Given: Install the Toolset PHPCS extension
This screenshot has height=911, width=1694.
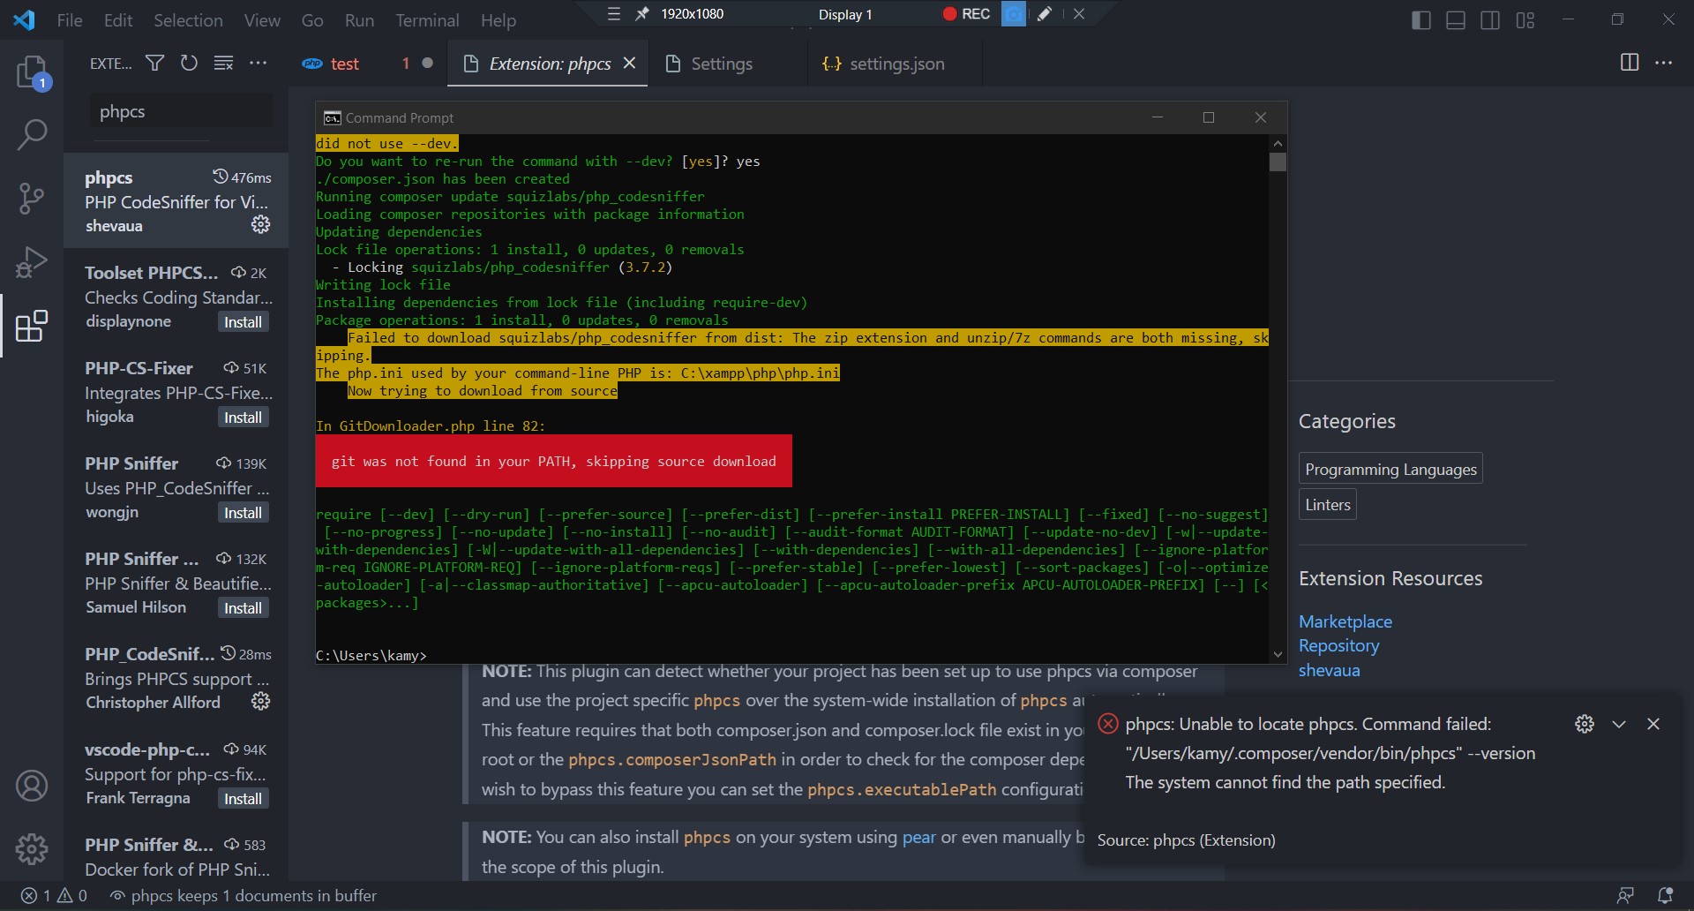Looking at the screenshot, I should (243, 322).
